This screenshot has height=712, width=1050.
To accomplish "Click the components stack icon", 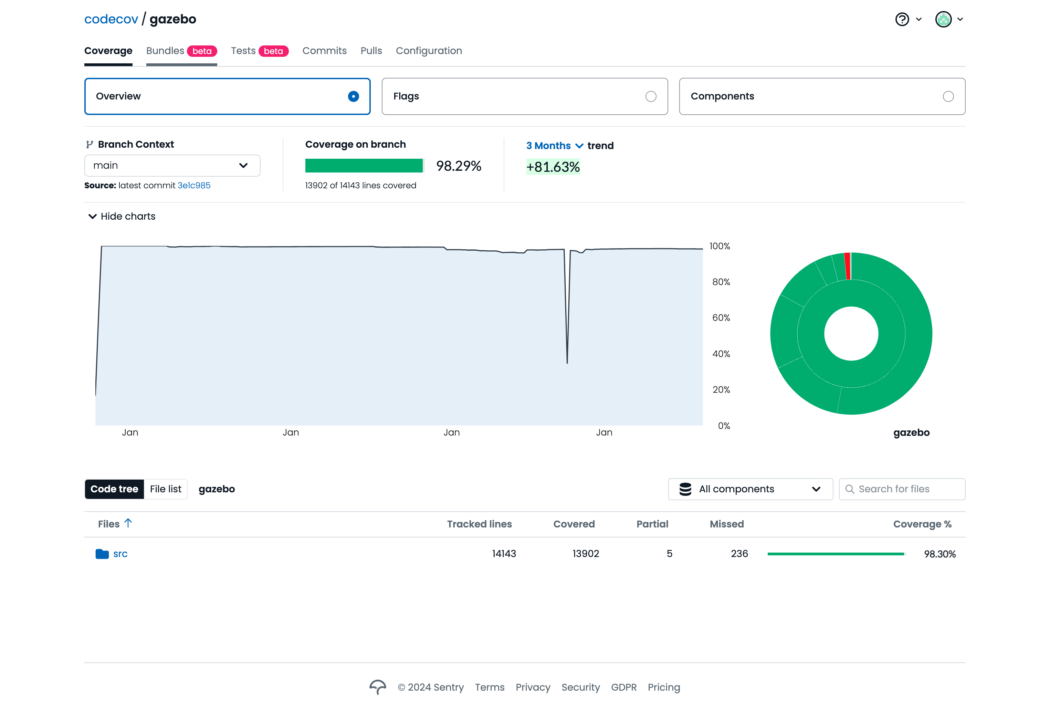I will 685,489.
